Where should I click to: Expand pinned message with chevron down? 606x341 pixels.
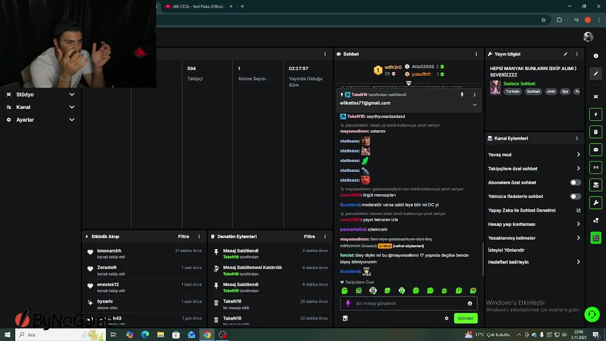click(474, 105)
